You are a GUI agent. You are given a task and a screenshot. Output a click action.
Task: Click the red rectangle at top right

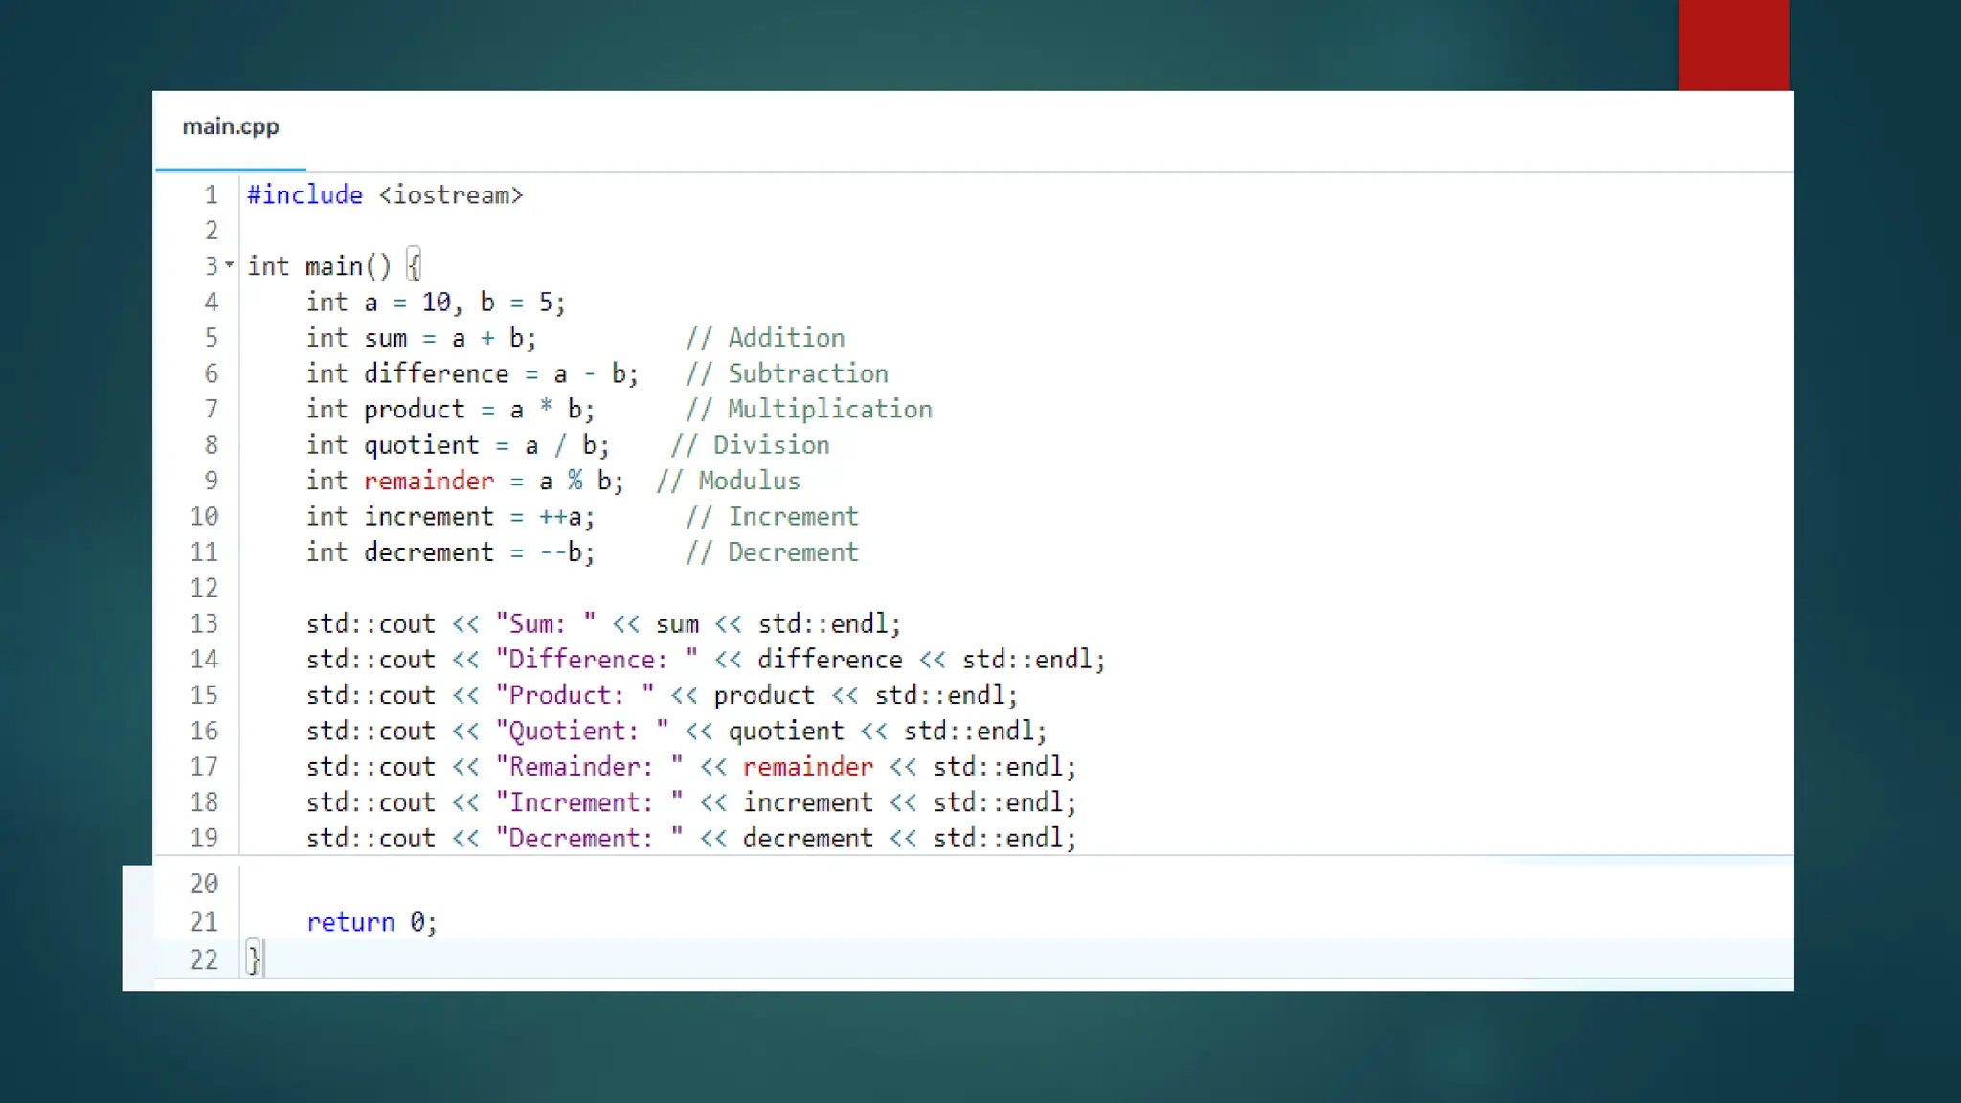click(1732, 45)
